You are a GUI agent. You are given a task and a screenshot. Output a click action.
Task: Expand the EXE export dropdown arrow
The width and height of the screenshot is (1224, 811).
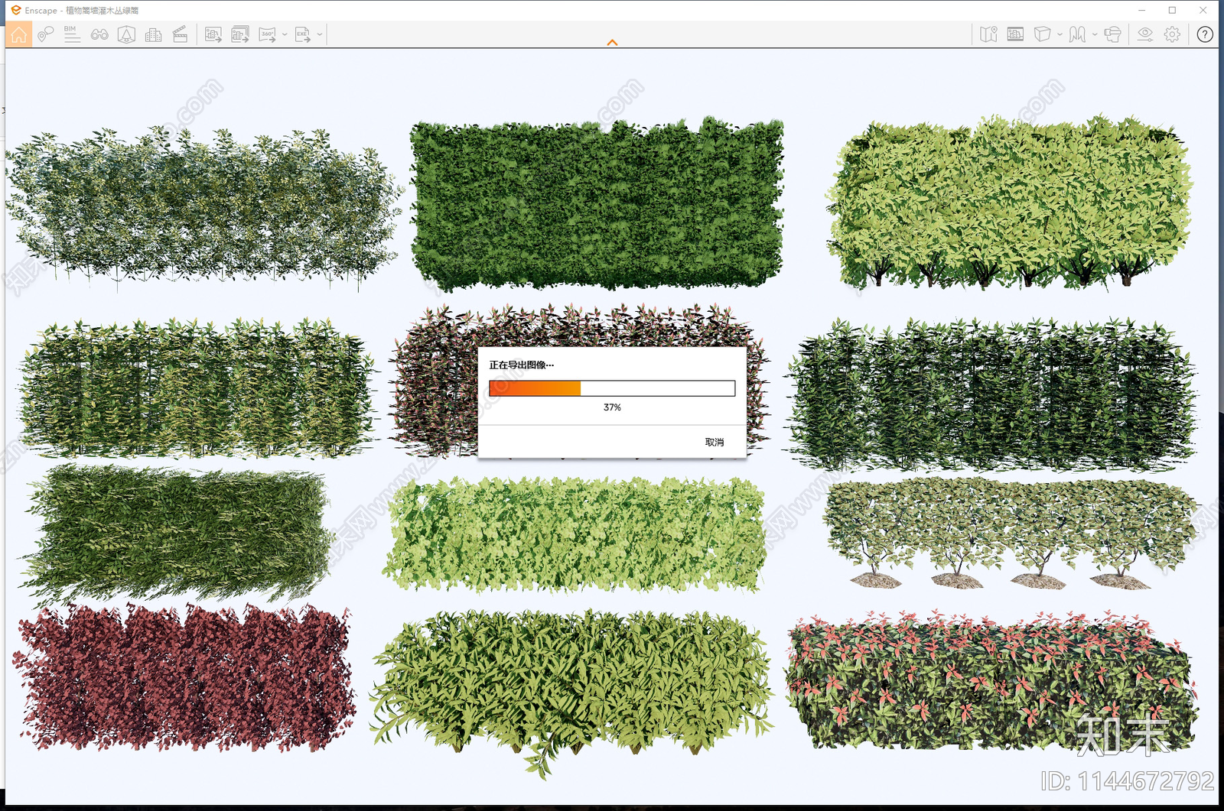click(x=320, y=34)
